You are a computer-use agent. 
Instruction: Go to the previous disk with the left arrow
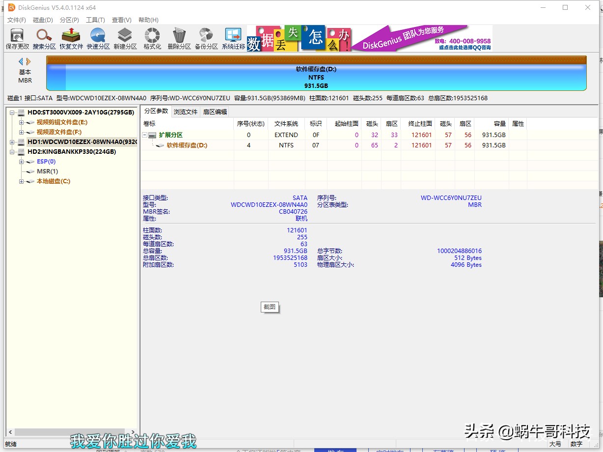click(21, 61)
